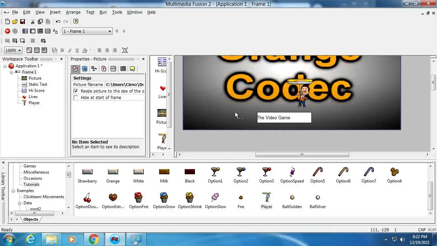
Task: Click the red Back arrow button
Action: click(x=8, y=31)
